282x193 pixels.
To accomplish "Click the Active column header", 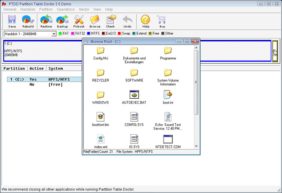I will tap(37, 68).
